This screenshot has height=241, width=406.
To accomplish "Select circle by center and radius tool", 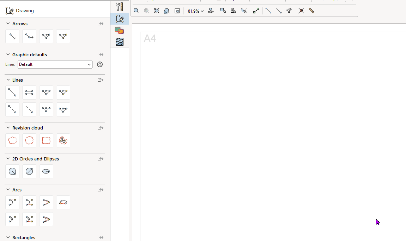I will coord(12,172).
